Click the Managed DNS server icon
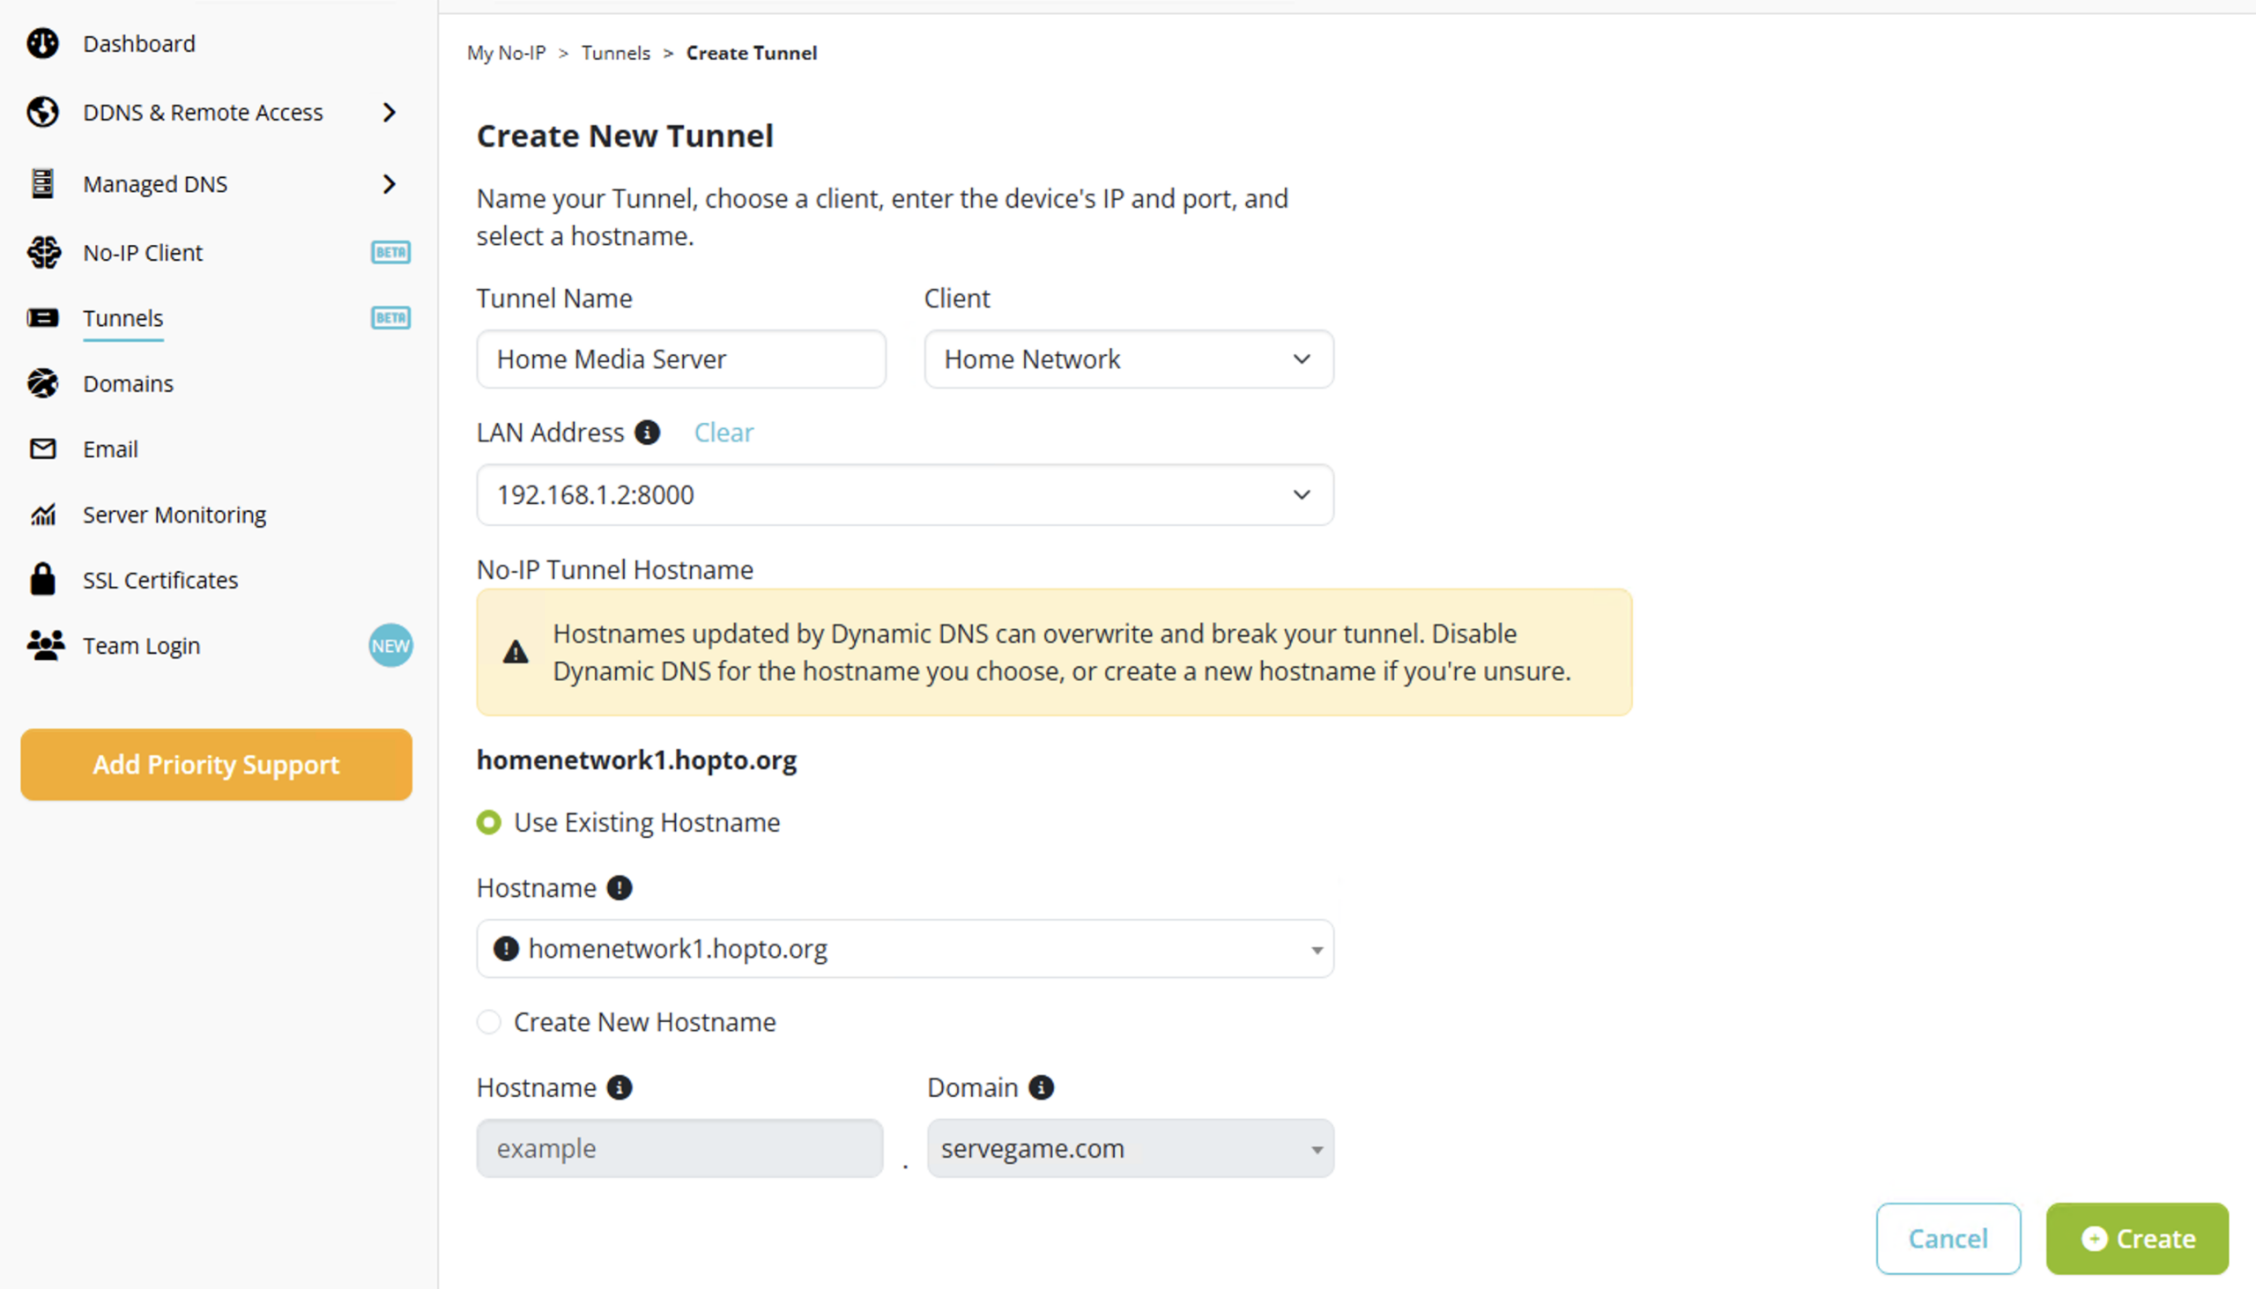The height and width of the screenshot is (1289, 2256). pos(42,183)
